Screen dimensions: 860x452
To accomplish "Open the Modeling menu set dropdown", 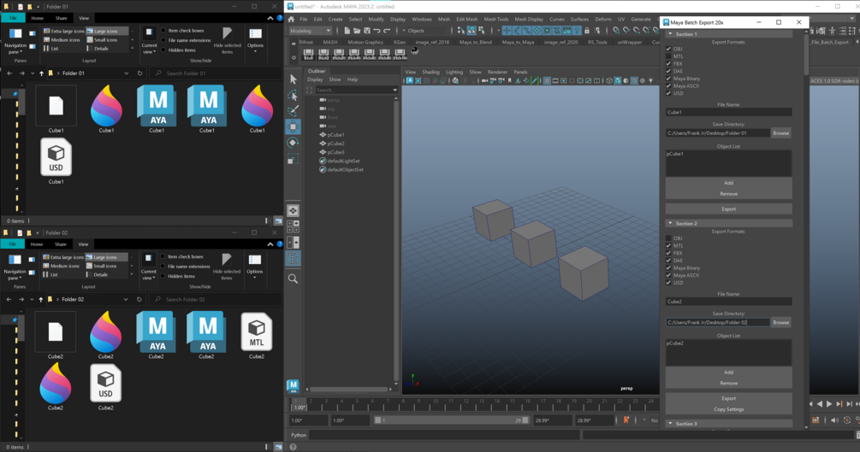I will pyautogui.click(x=311, y=31).
